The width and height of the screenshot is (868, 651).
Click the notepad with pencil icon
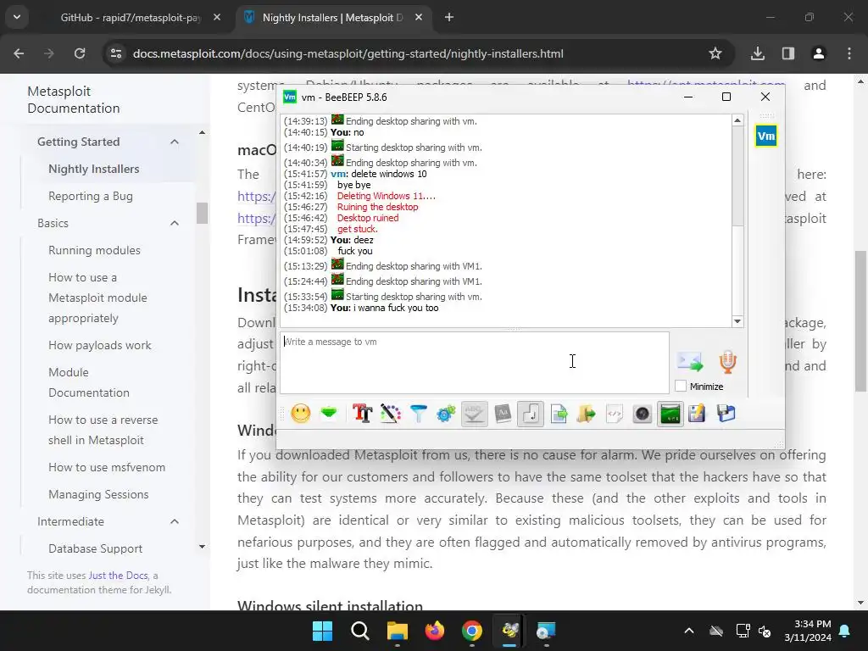click(697, 414)
